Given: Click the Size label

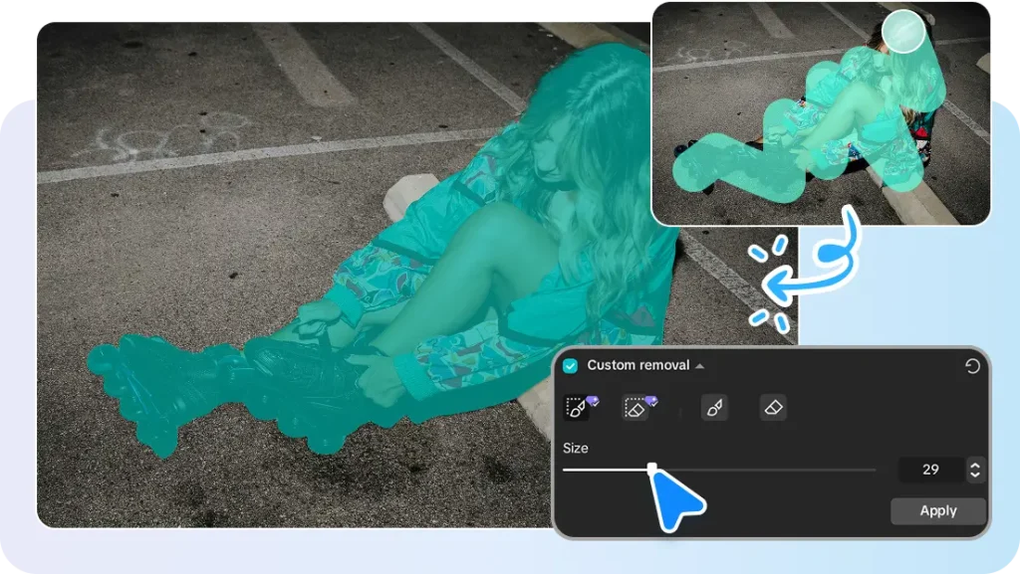Looking at the screenshot, I should coord(576,448).
